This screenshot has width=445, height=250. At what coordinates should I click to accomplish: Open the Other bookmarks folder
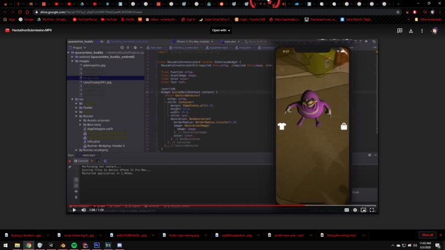[428, 19]
